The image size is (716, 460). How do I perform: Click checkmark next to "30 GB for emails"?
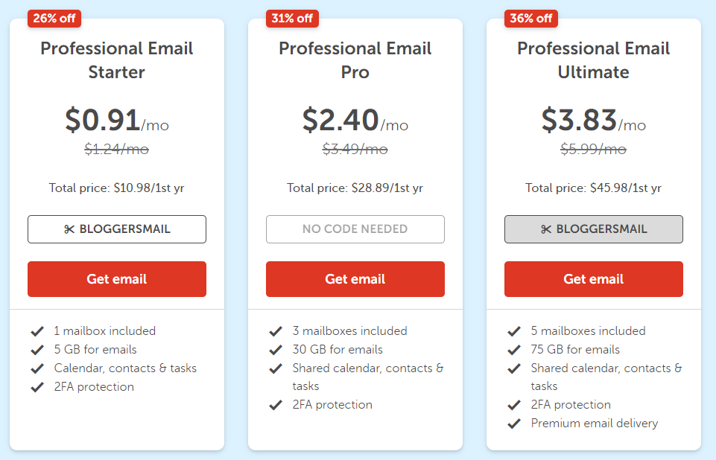[276, 349]
